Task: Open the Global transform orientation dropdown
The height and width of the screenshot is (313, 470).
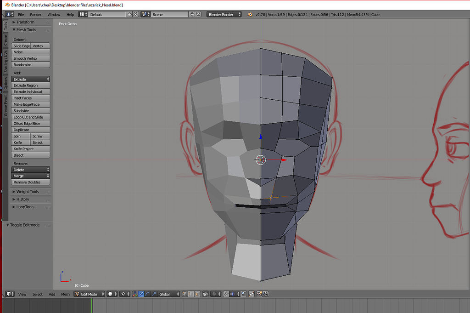Action: point(168,294)
